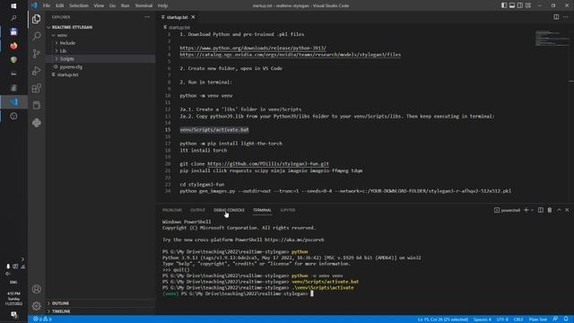574x323 pixels.
Task: Switch to the DEBUG CONSOLE tab
Action: click(x=229, y=210)
